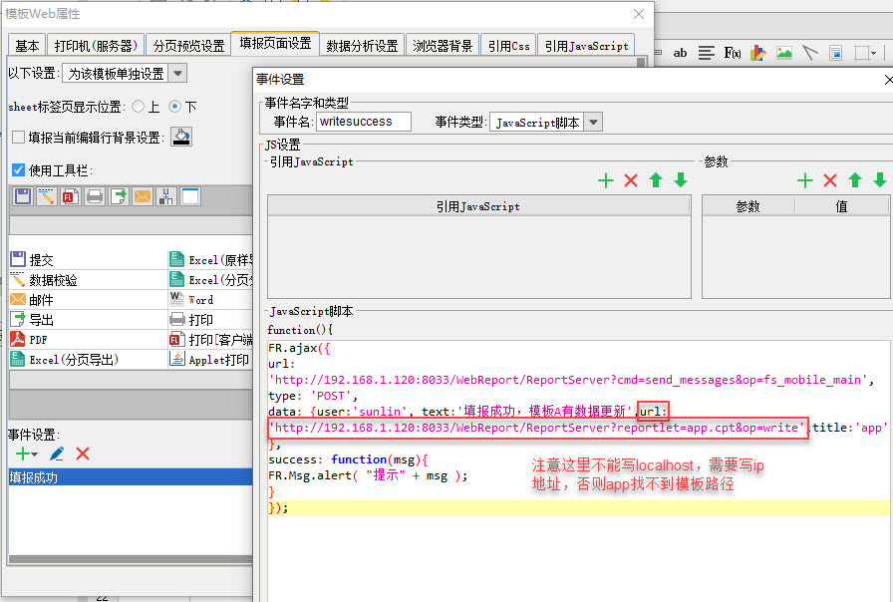The image size is (893, 602).
Task: Select the 下 radio button for sheet tab position
Action: click(x=174, y=107)
